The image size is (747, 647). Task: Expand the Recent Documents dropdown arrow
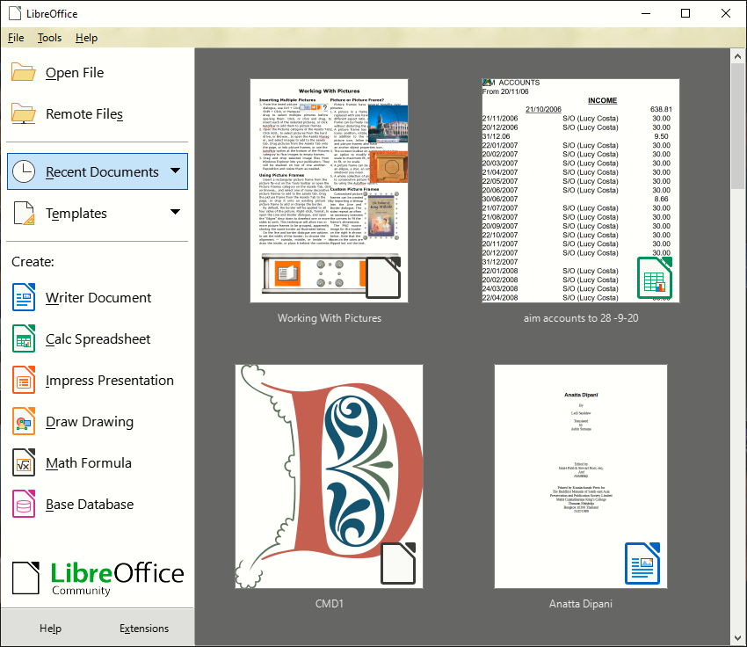click(x=175, y=171)
